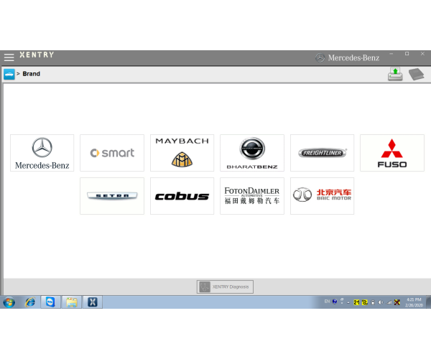The image size is (431, 359).
Task: Click the yellow crossed-out tray icon
Action: 397,302
